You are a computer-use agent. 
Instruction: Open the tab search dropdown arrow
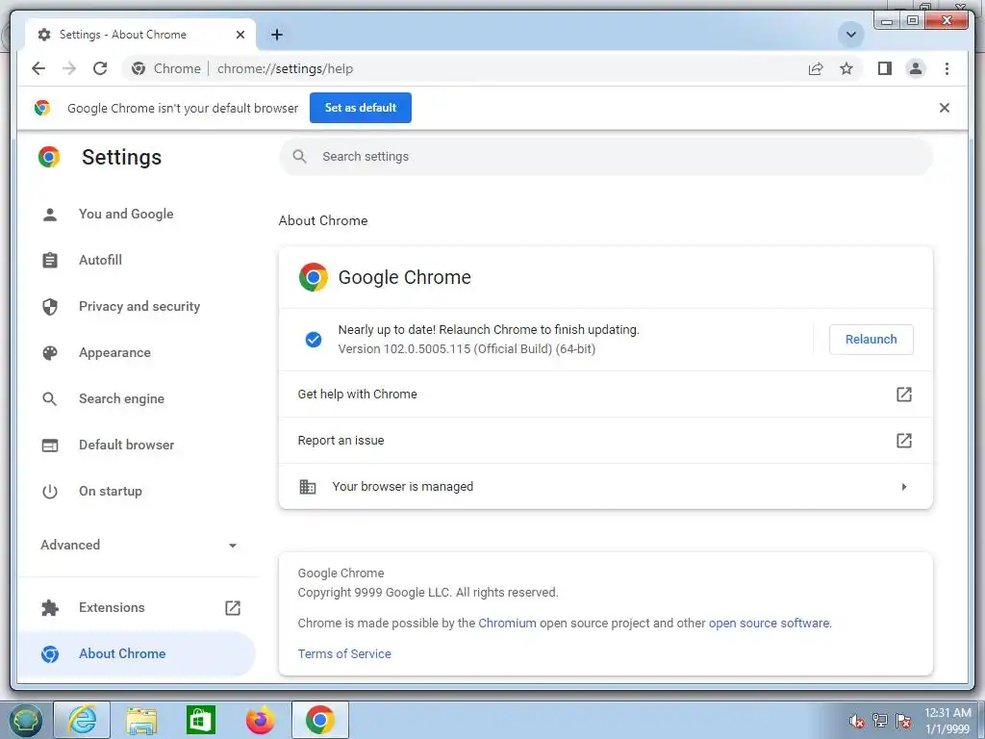click(x=850, y=35)
